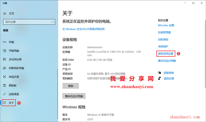Open 在 Windows 安全中心中查看详细信息 link

click(x=84, y=29)
